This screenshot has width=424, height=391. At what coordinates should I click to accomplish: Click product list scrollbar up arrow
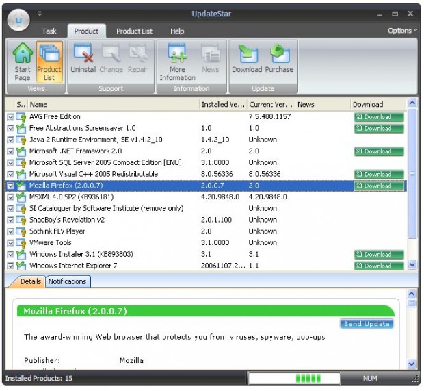pyautogui.click(x=412, y=103)
